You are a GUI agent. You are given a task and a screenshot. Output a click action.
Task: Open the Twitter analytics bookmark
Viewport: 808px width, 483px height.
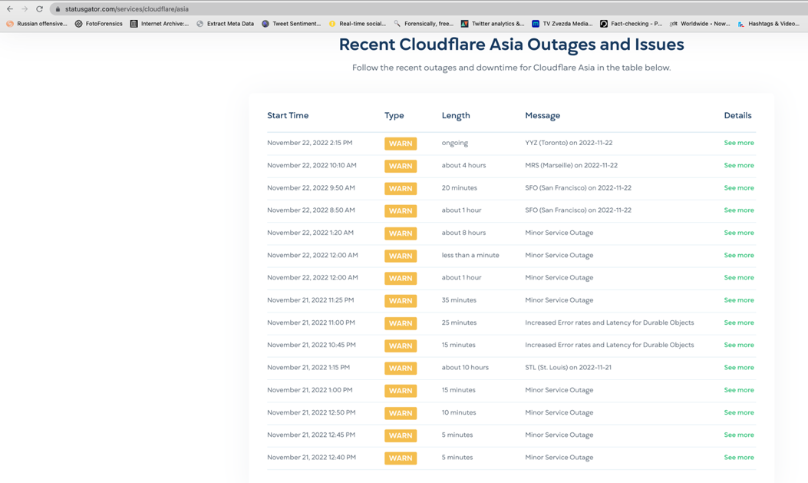[493, 24]
